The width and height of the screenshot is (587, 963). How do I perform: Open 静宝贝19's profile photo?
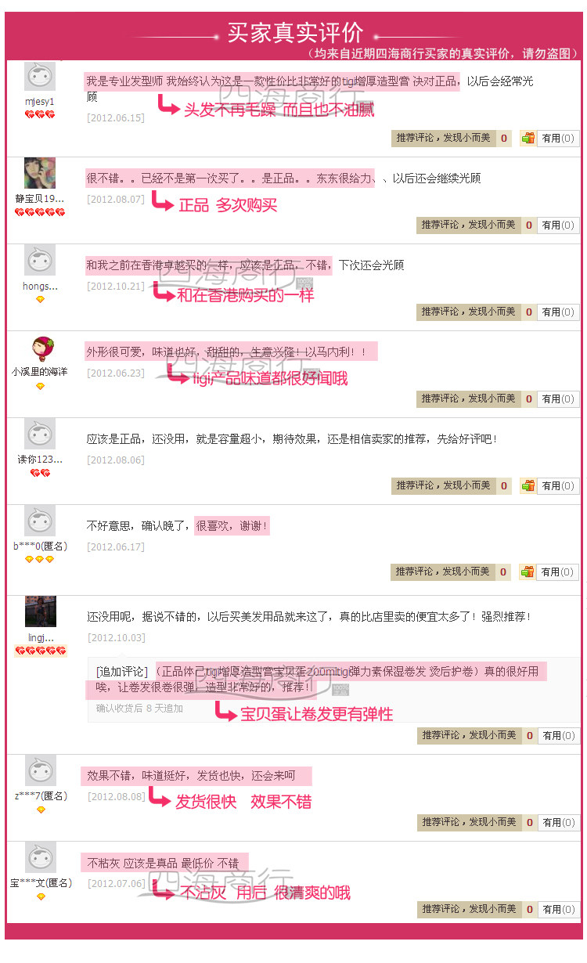[x=40, y=173]
